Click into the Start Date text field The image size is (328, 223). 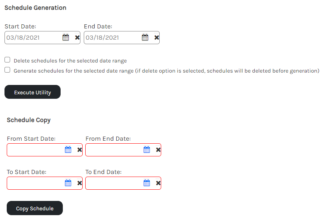click(x=33, y=37)
